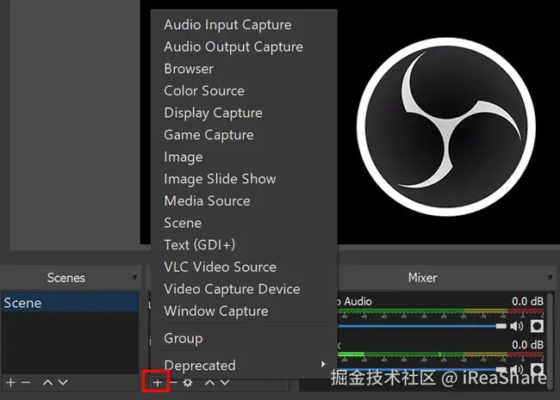Remove scene with minus icon
The width and height of the screenshot is (560, 400).
26,383
